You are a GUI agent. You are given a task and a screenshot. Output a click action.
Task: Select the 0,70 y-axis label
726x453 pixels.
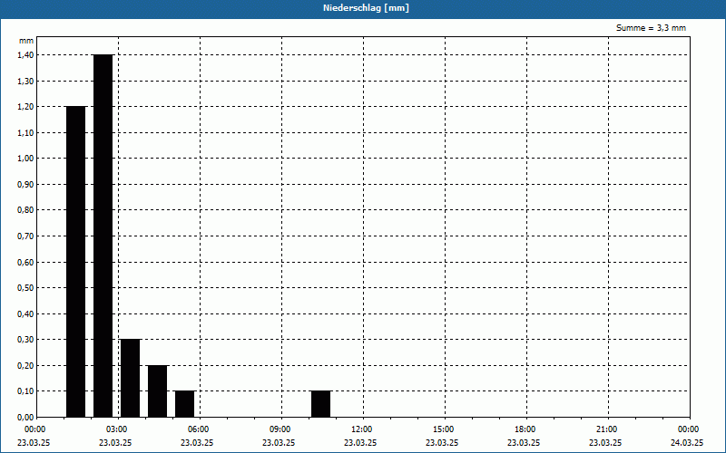(x=25, y=236)
